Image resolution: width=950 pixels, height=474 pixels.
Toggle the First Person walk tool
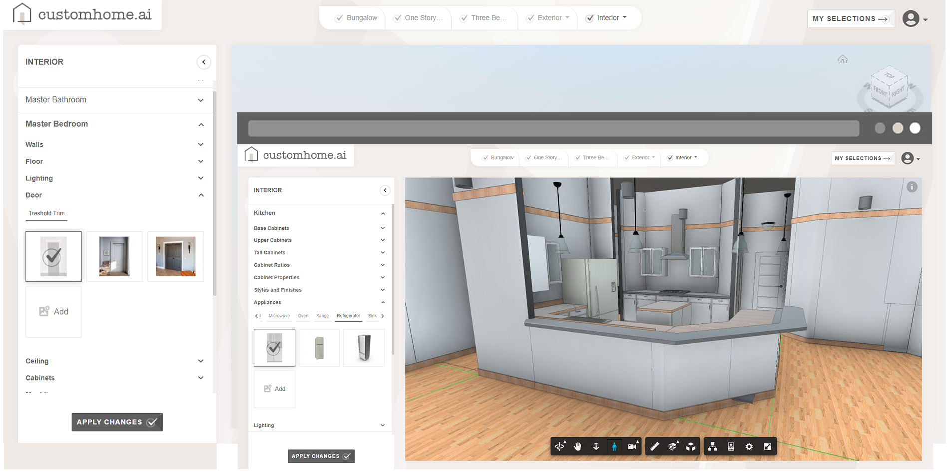(x=614, y=446)
